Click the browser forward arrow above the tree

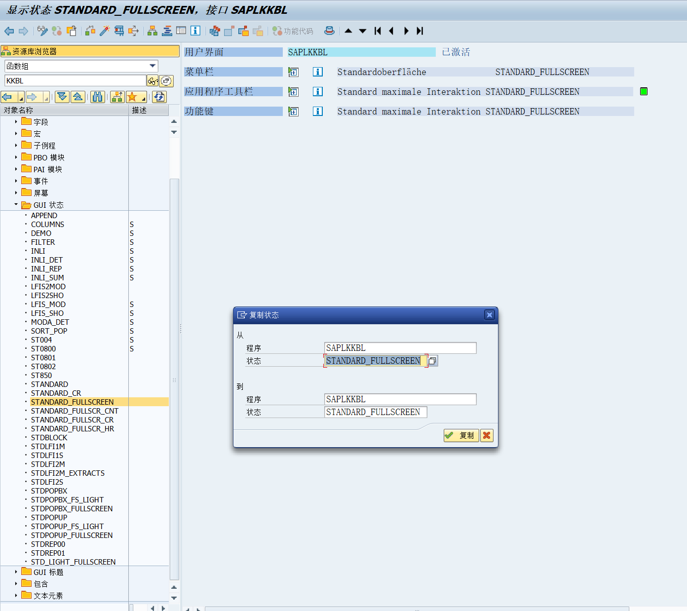[32, 97]
